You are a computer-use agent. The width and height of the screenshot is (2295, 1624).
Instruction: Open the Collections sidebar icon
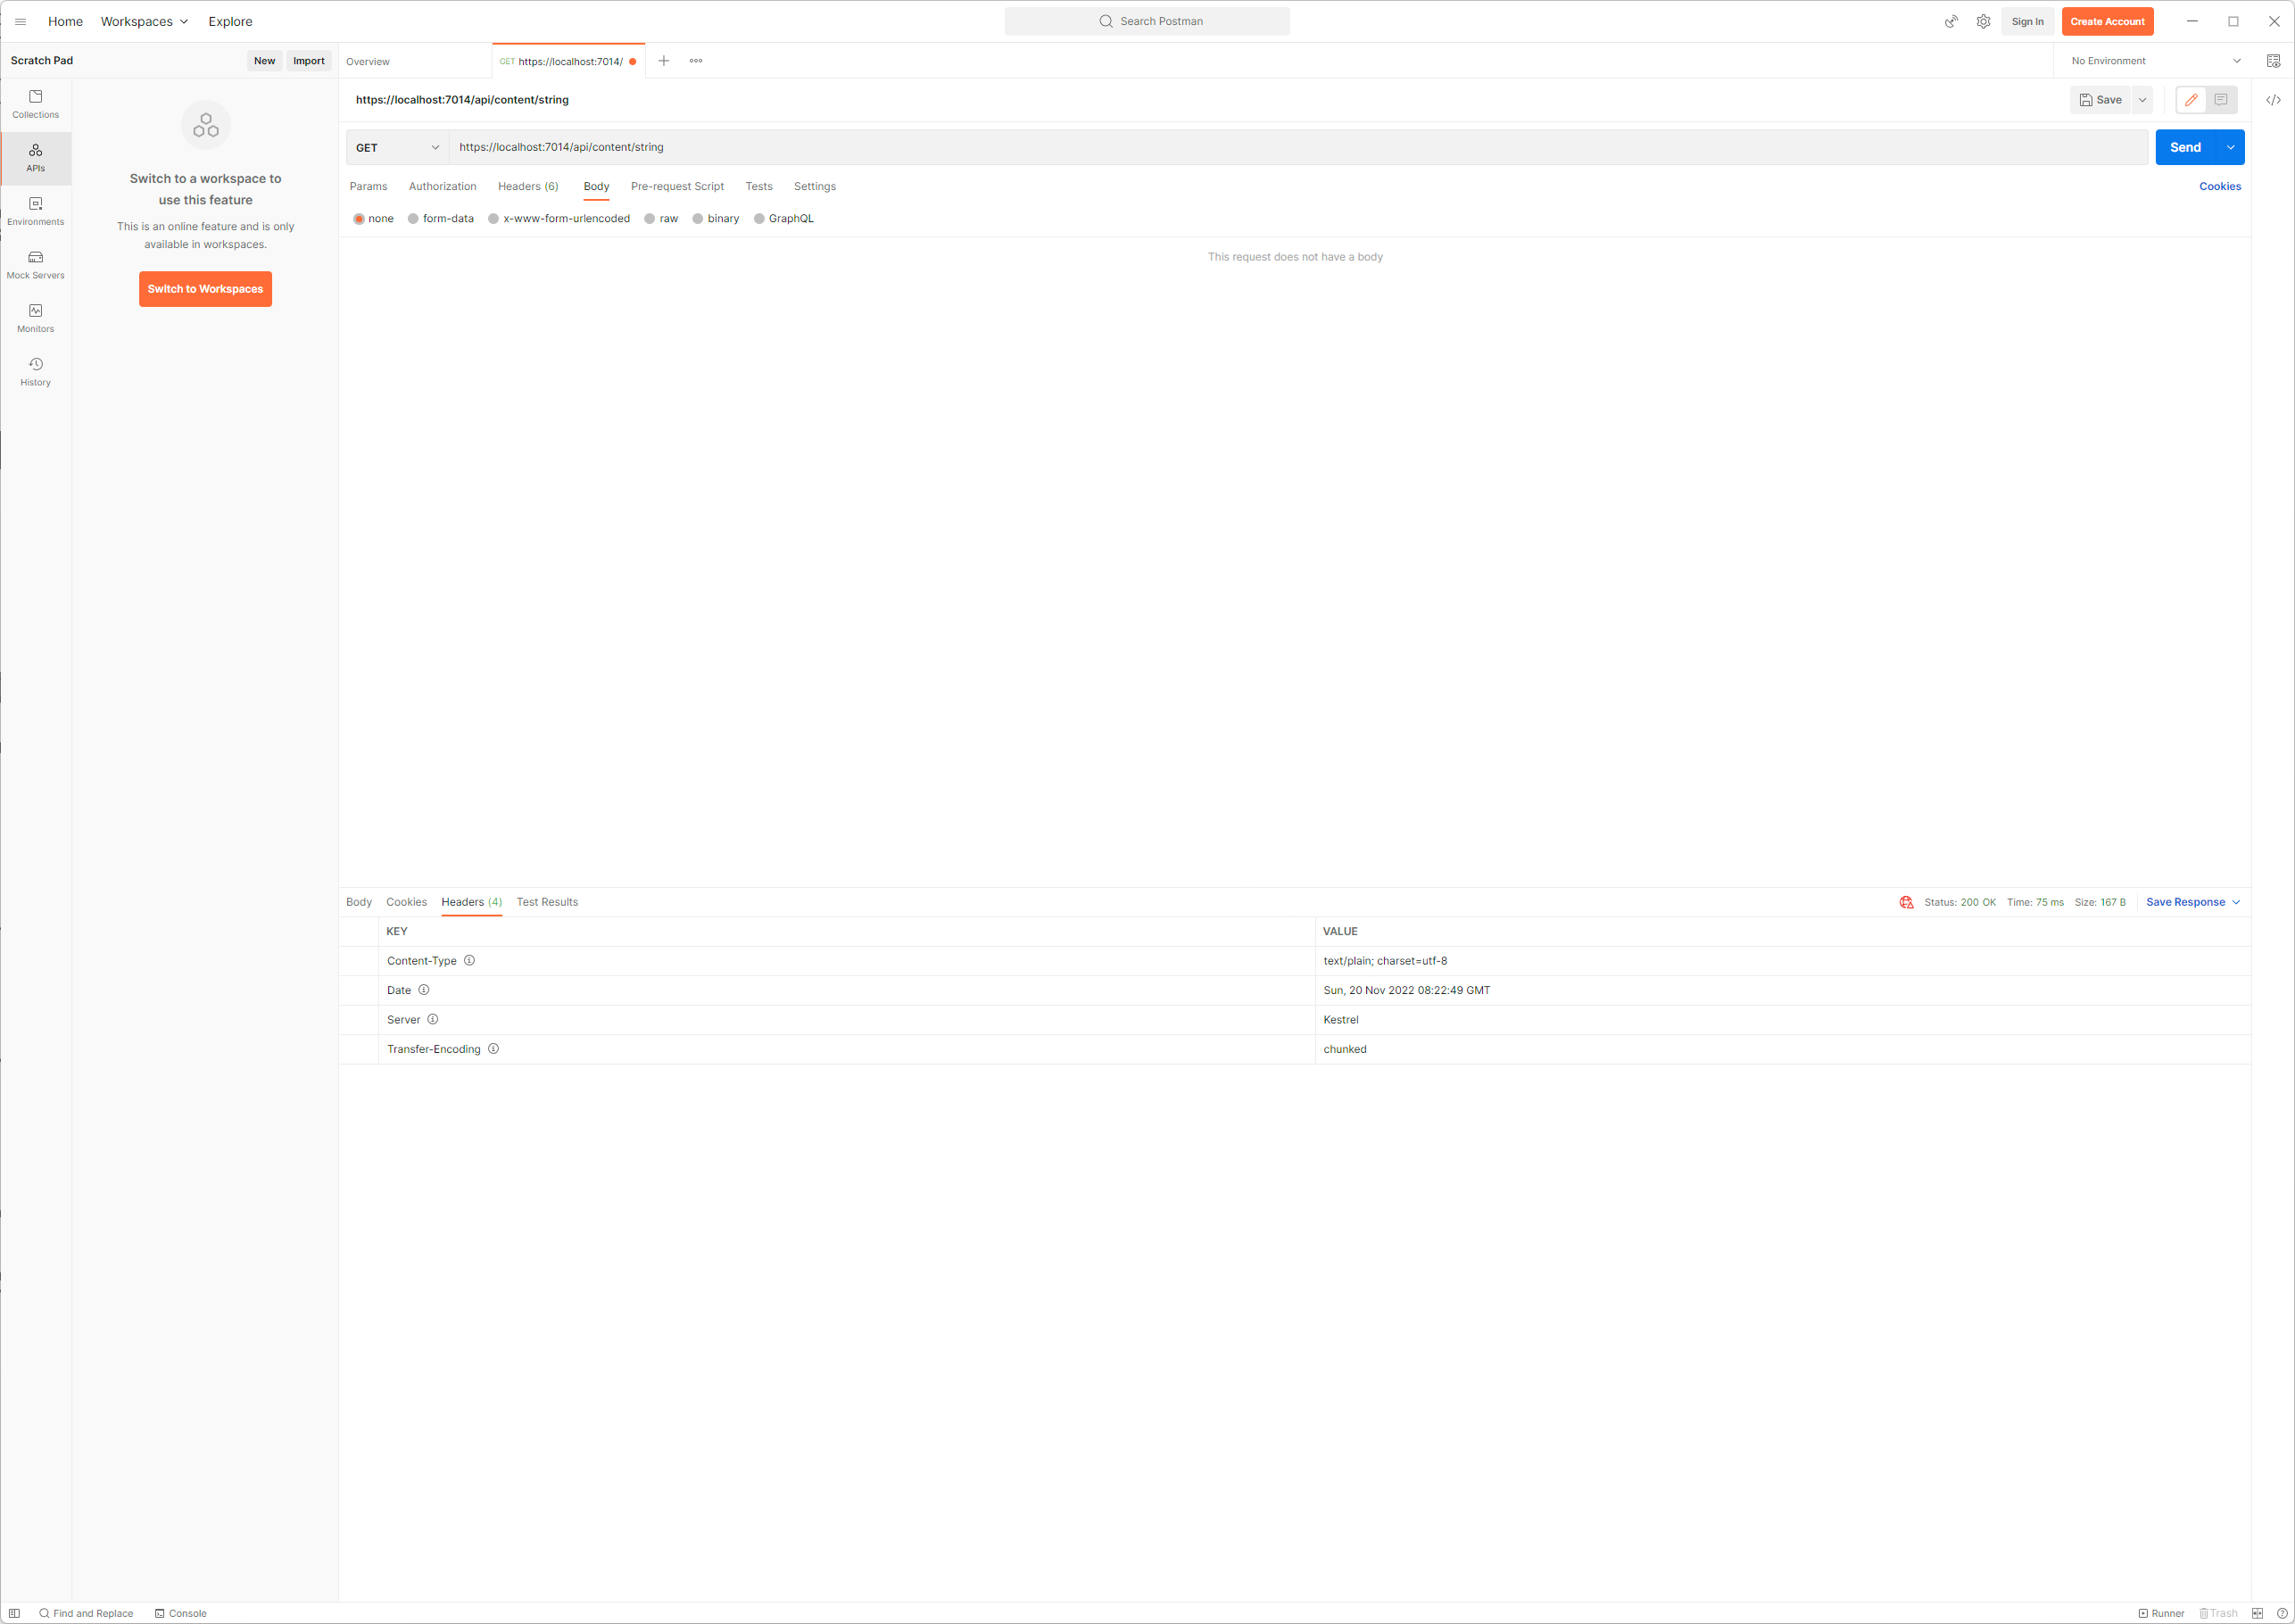(35, 103)
